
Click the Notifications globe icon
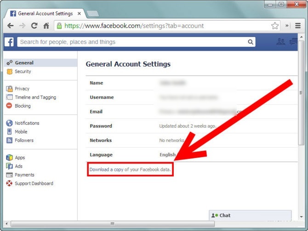[9, 123]
